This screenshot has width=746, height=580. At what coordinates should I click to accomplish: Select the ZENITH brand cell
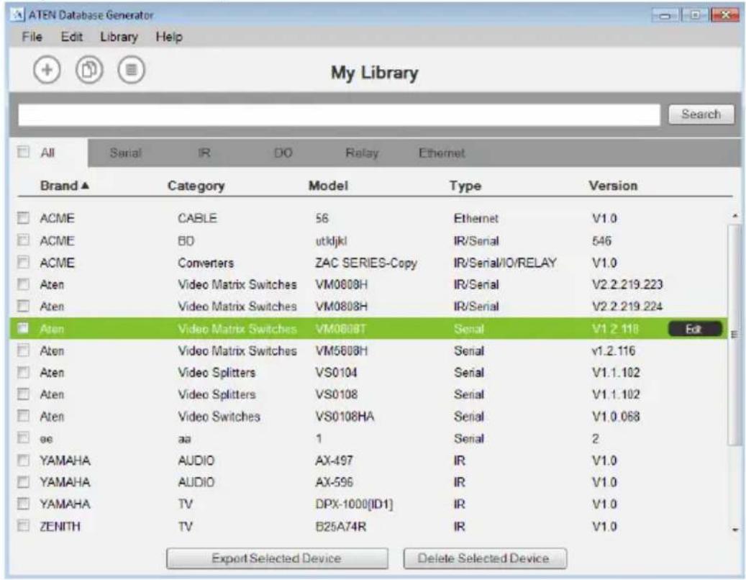[60, 526]
